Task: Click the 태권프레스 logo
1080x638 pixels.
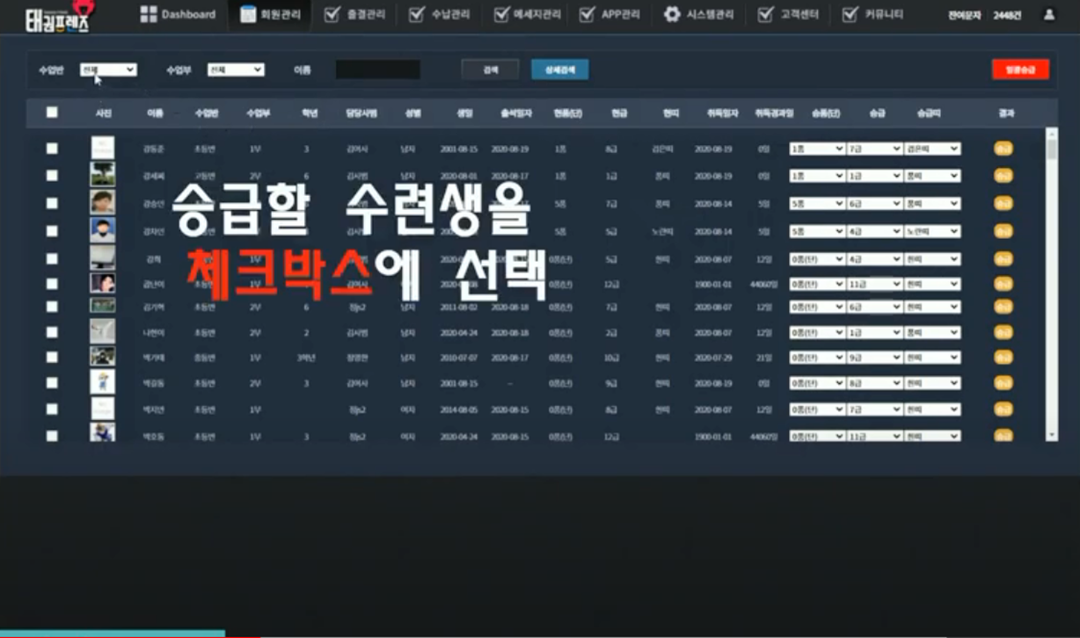Action: [57, 16]
